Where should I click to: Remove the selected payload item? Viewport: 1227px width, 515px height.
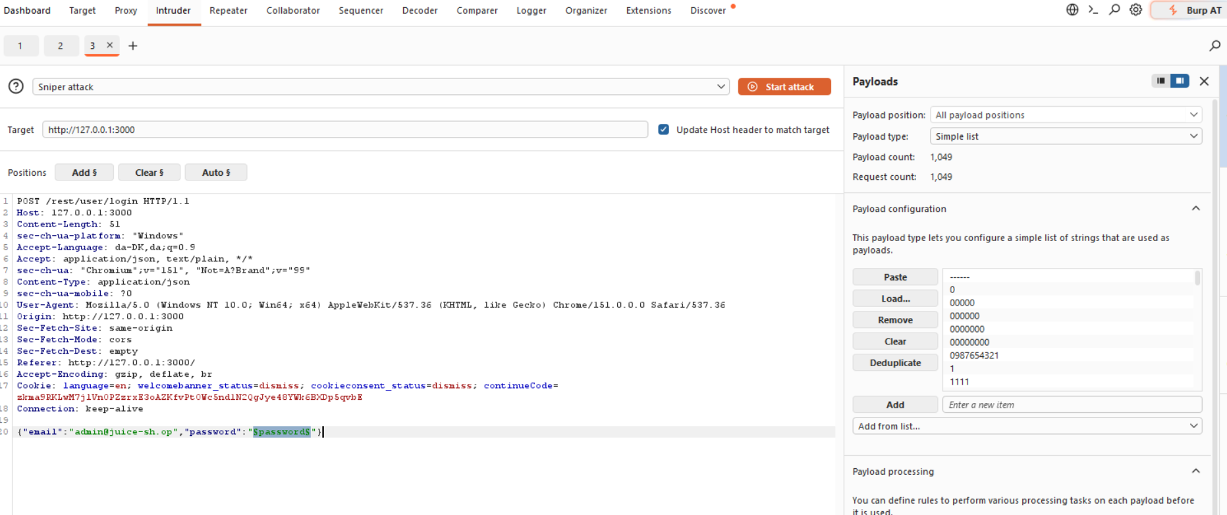(895, 320)
